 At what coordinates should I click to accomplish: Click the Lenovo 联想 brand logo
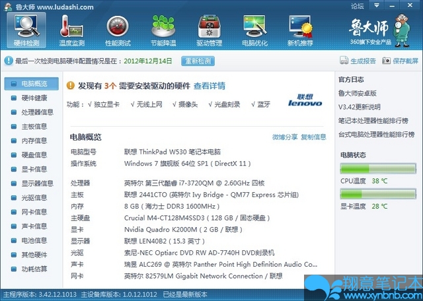click(x=305, y=100)
